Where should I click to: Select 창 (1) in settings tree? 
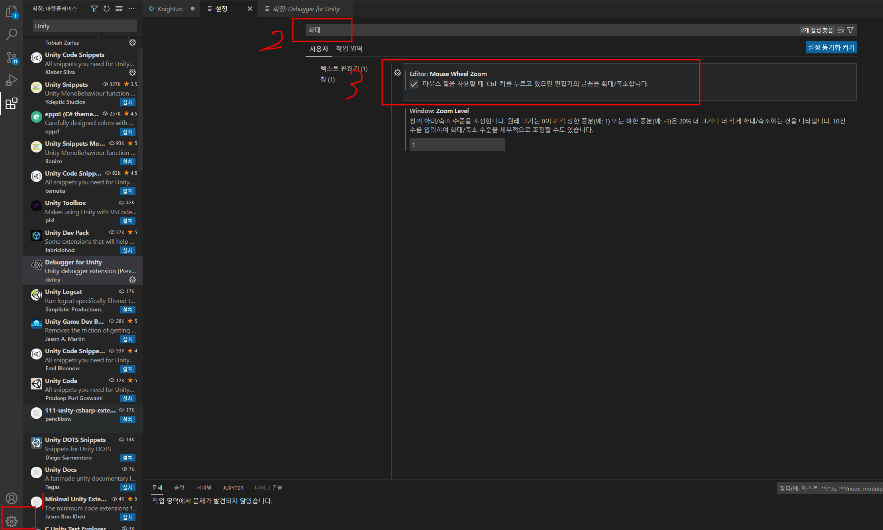(x=328, y=79)
